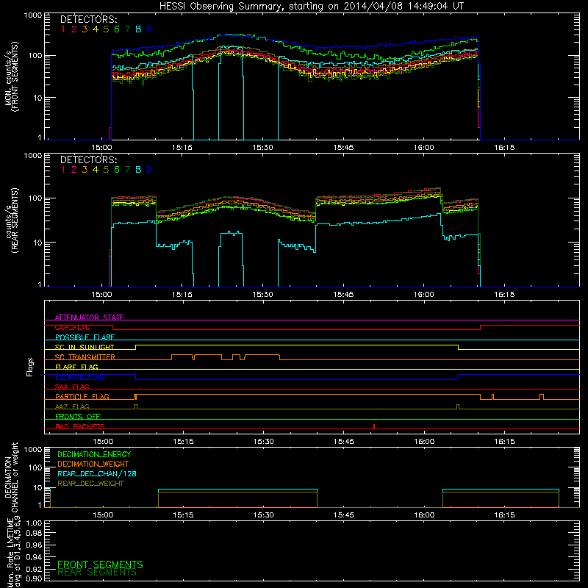Click the red BAD_PACKETS spike on the flags timeline

click(x=374, y=426)
